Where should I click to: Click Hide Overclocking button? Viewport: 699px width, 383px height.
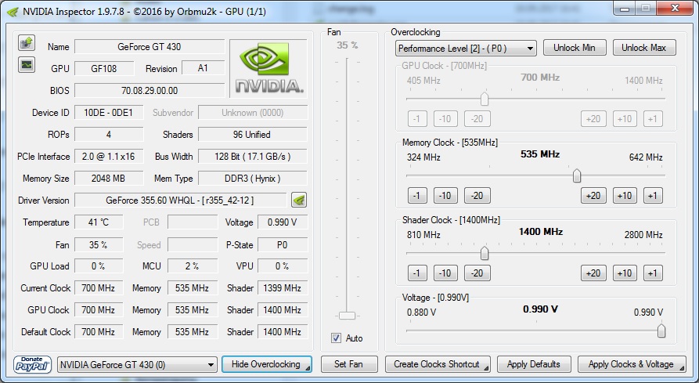[267, 364]
